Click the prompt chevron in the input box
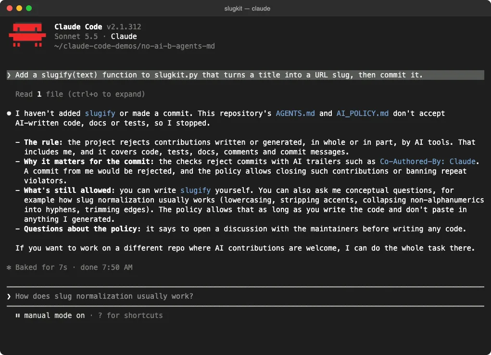Image resolution: width=491 pixels, height=355 pixels. [x=9, y=296]
